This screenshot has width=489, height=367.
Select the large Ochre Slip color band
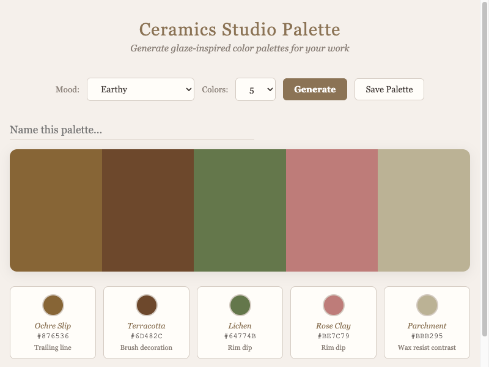pyautogui.click(x=56, y=210)
